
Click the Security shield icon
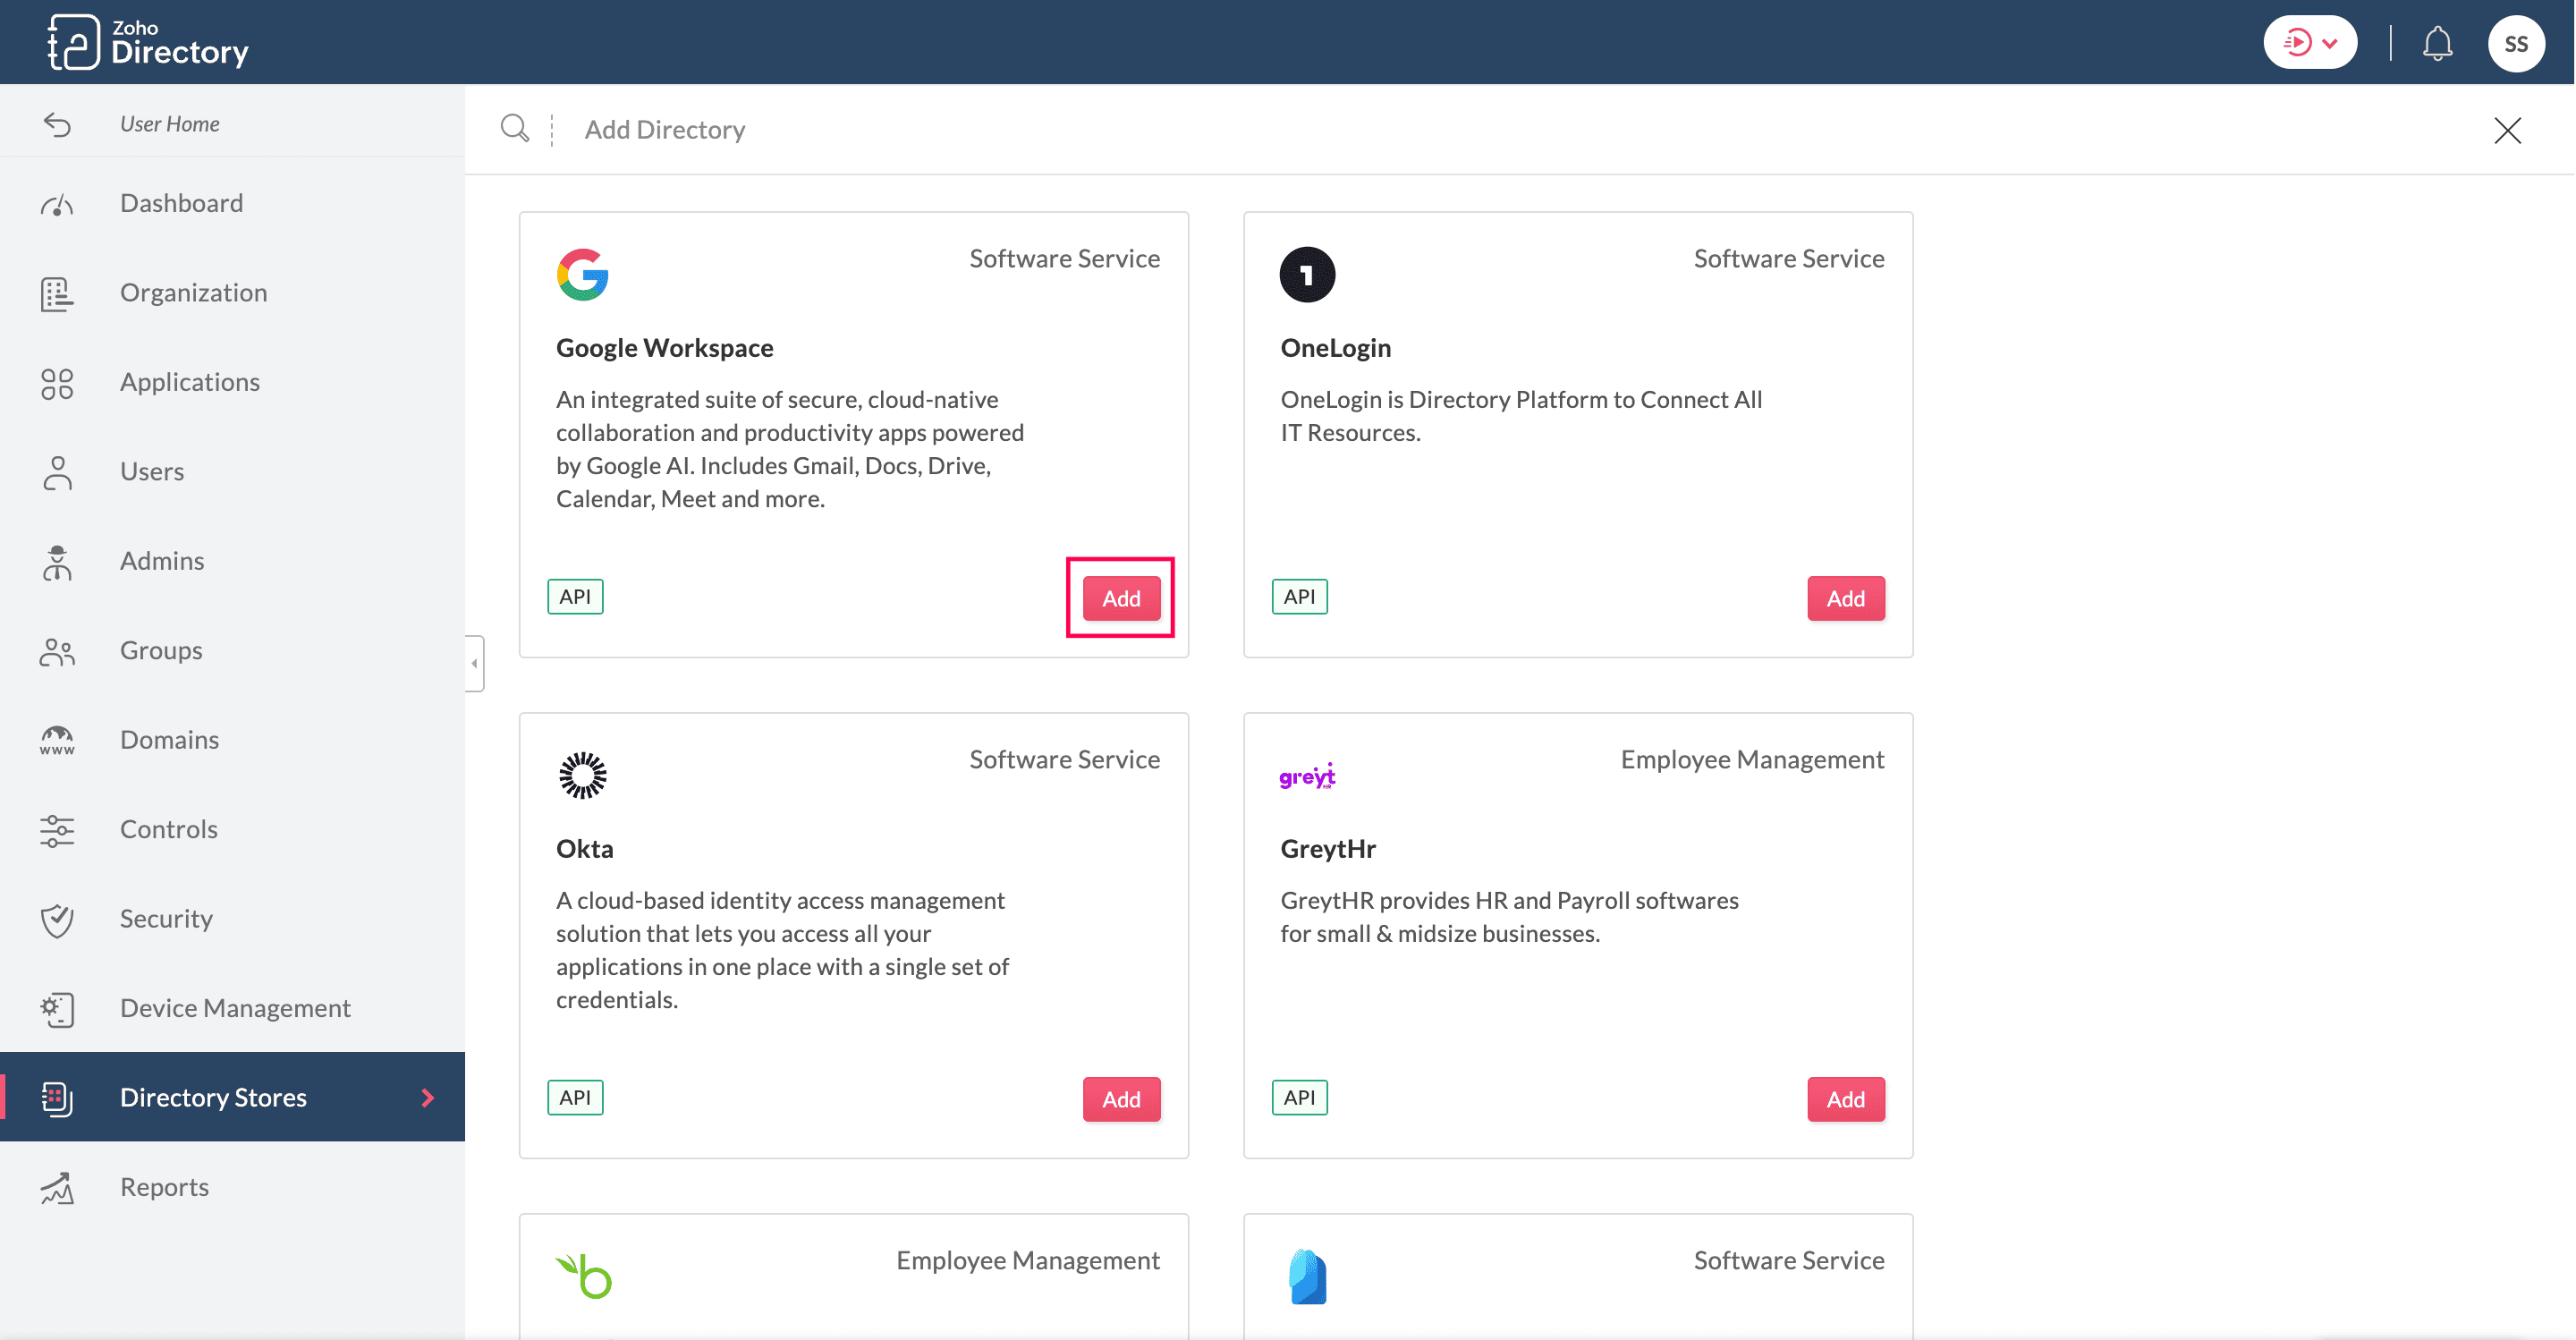[x=57, y=920]
